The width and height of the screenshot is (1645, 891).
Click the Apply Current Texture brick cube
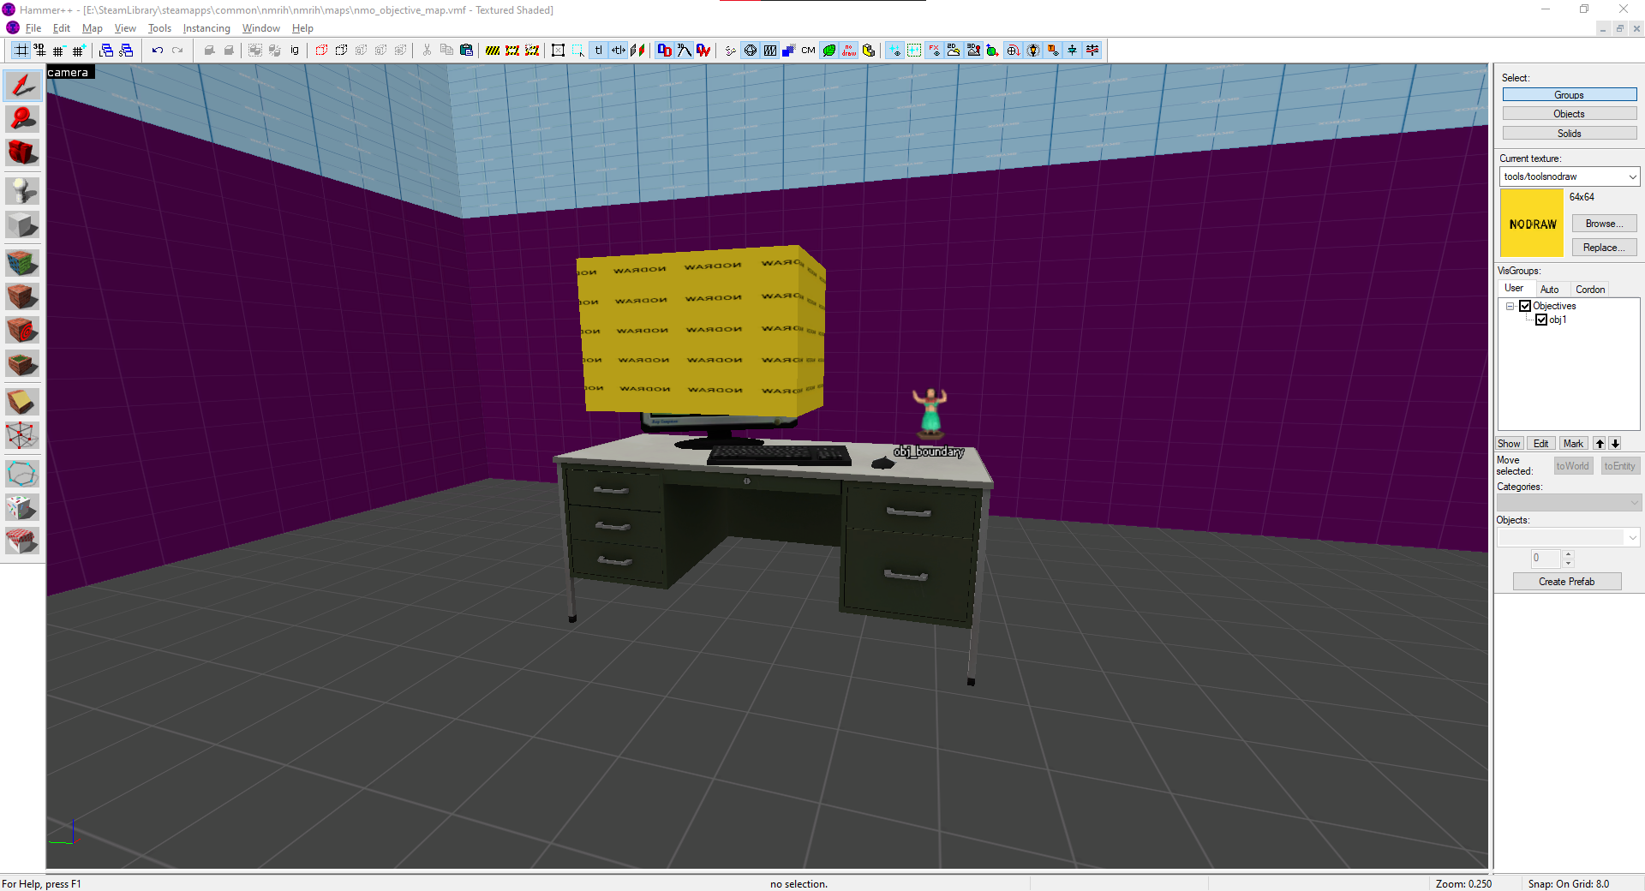click(22, 296)
